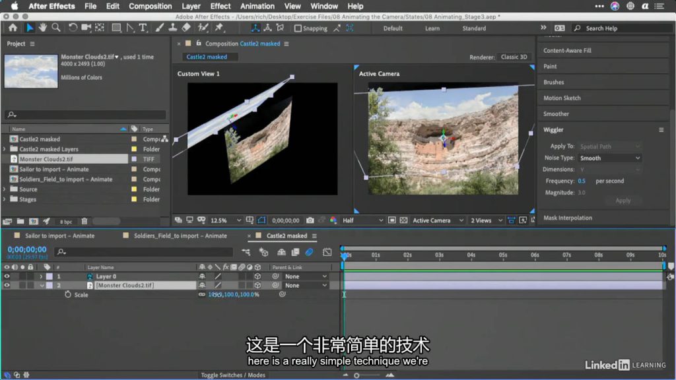Open the 2 Views layout dropdown
676x380 pixels.
487,220
